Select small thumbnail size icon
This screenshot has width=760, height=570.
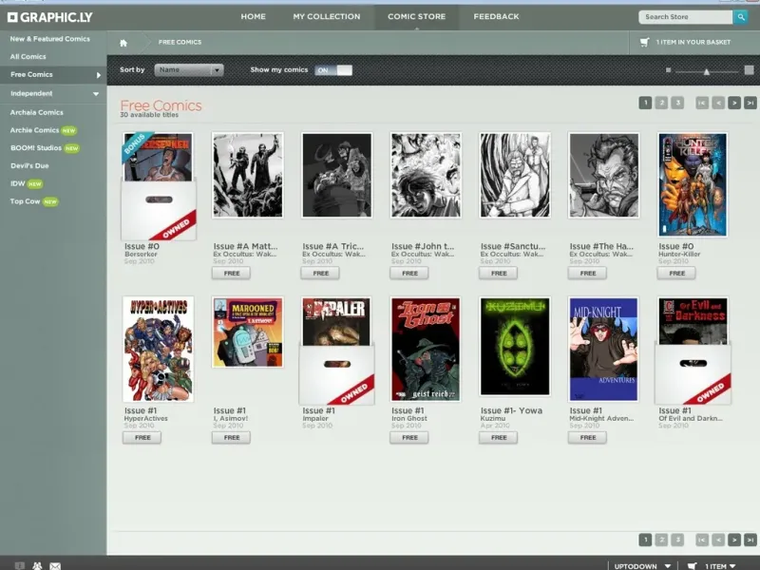point(669,70)
